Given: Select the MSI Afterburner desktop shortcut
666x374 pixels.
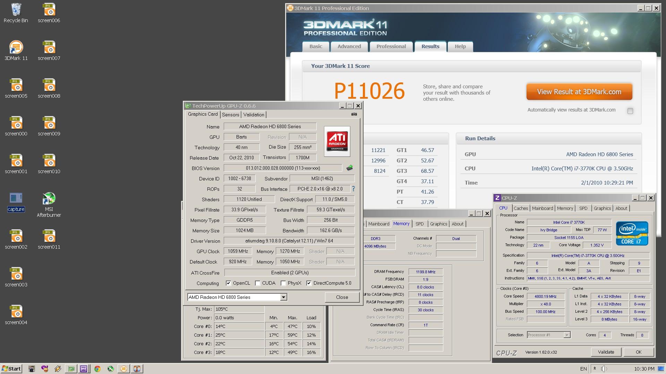Looking at the screenshot, I should [x=49, y=205].
